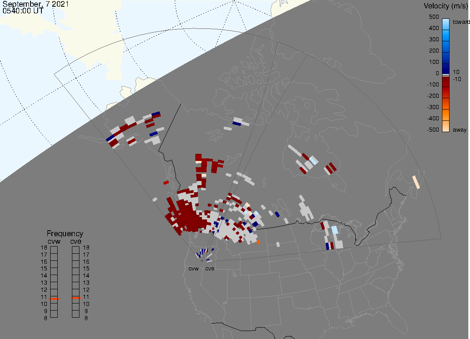The height and width of the screenshot is (339, 470).
Task: Click the lone bright orange data cell on the map
Action: coord(258,242)
